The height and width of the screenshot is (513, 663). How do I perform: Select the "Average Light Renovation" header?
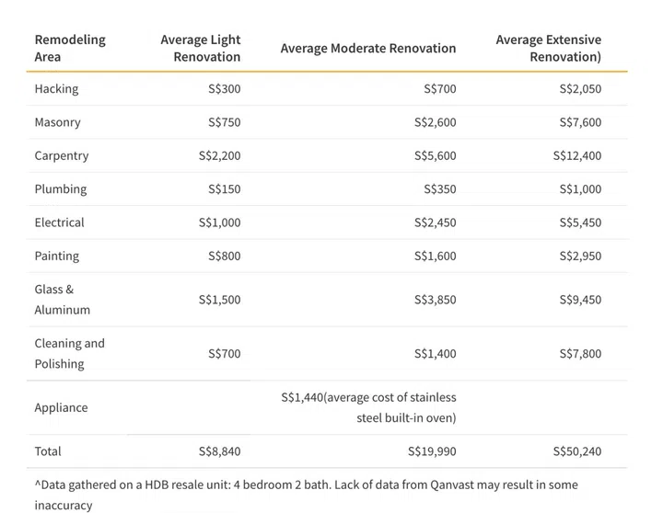coord(200,48)
